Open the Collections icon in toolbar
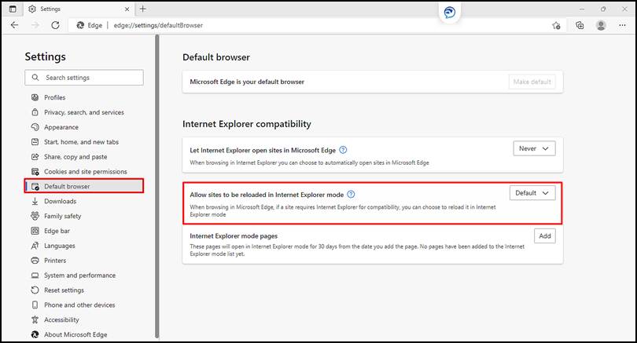 pyautogui.click(x=580, y=25)
